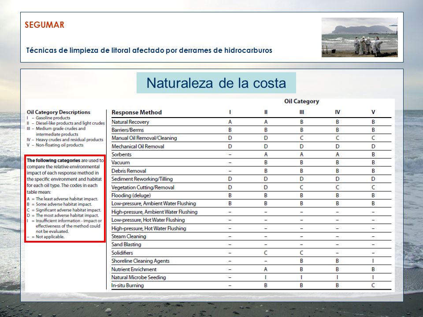Click the 'Sand Blasting' row label

126,244
